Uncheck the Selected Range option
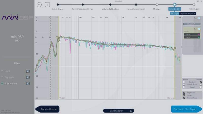 coord(184,98)
